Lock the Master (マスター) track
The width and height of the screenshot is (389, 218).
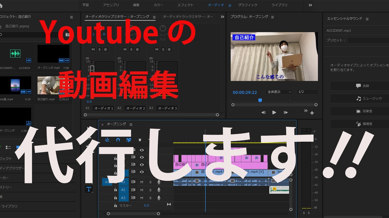(x=115, y=206)
